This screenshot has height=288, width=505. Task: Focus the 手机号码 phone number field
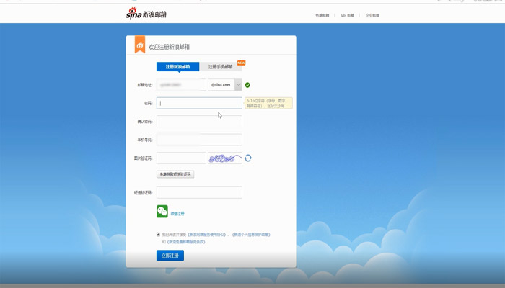click(x=199, y=140)
